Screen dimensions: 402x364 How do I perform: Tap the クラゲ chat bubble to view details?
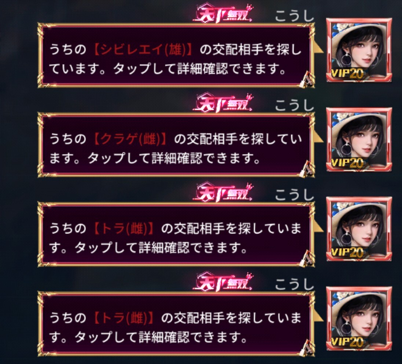[176, 145]
